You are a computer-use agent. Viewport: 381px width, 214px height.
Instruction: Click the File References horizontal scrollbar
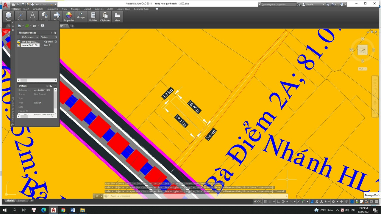(37, 80)
